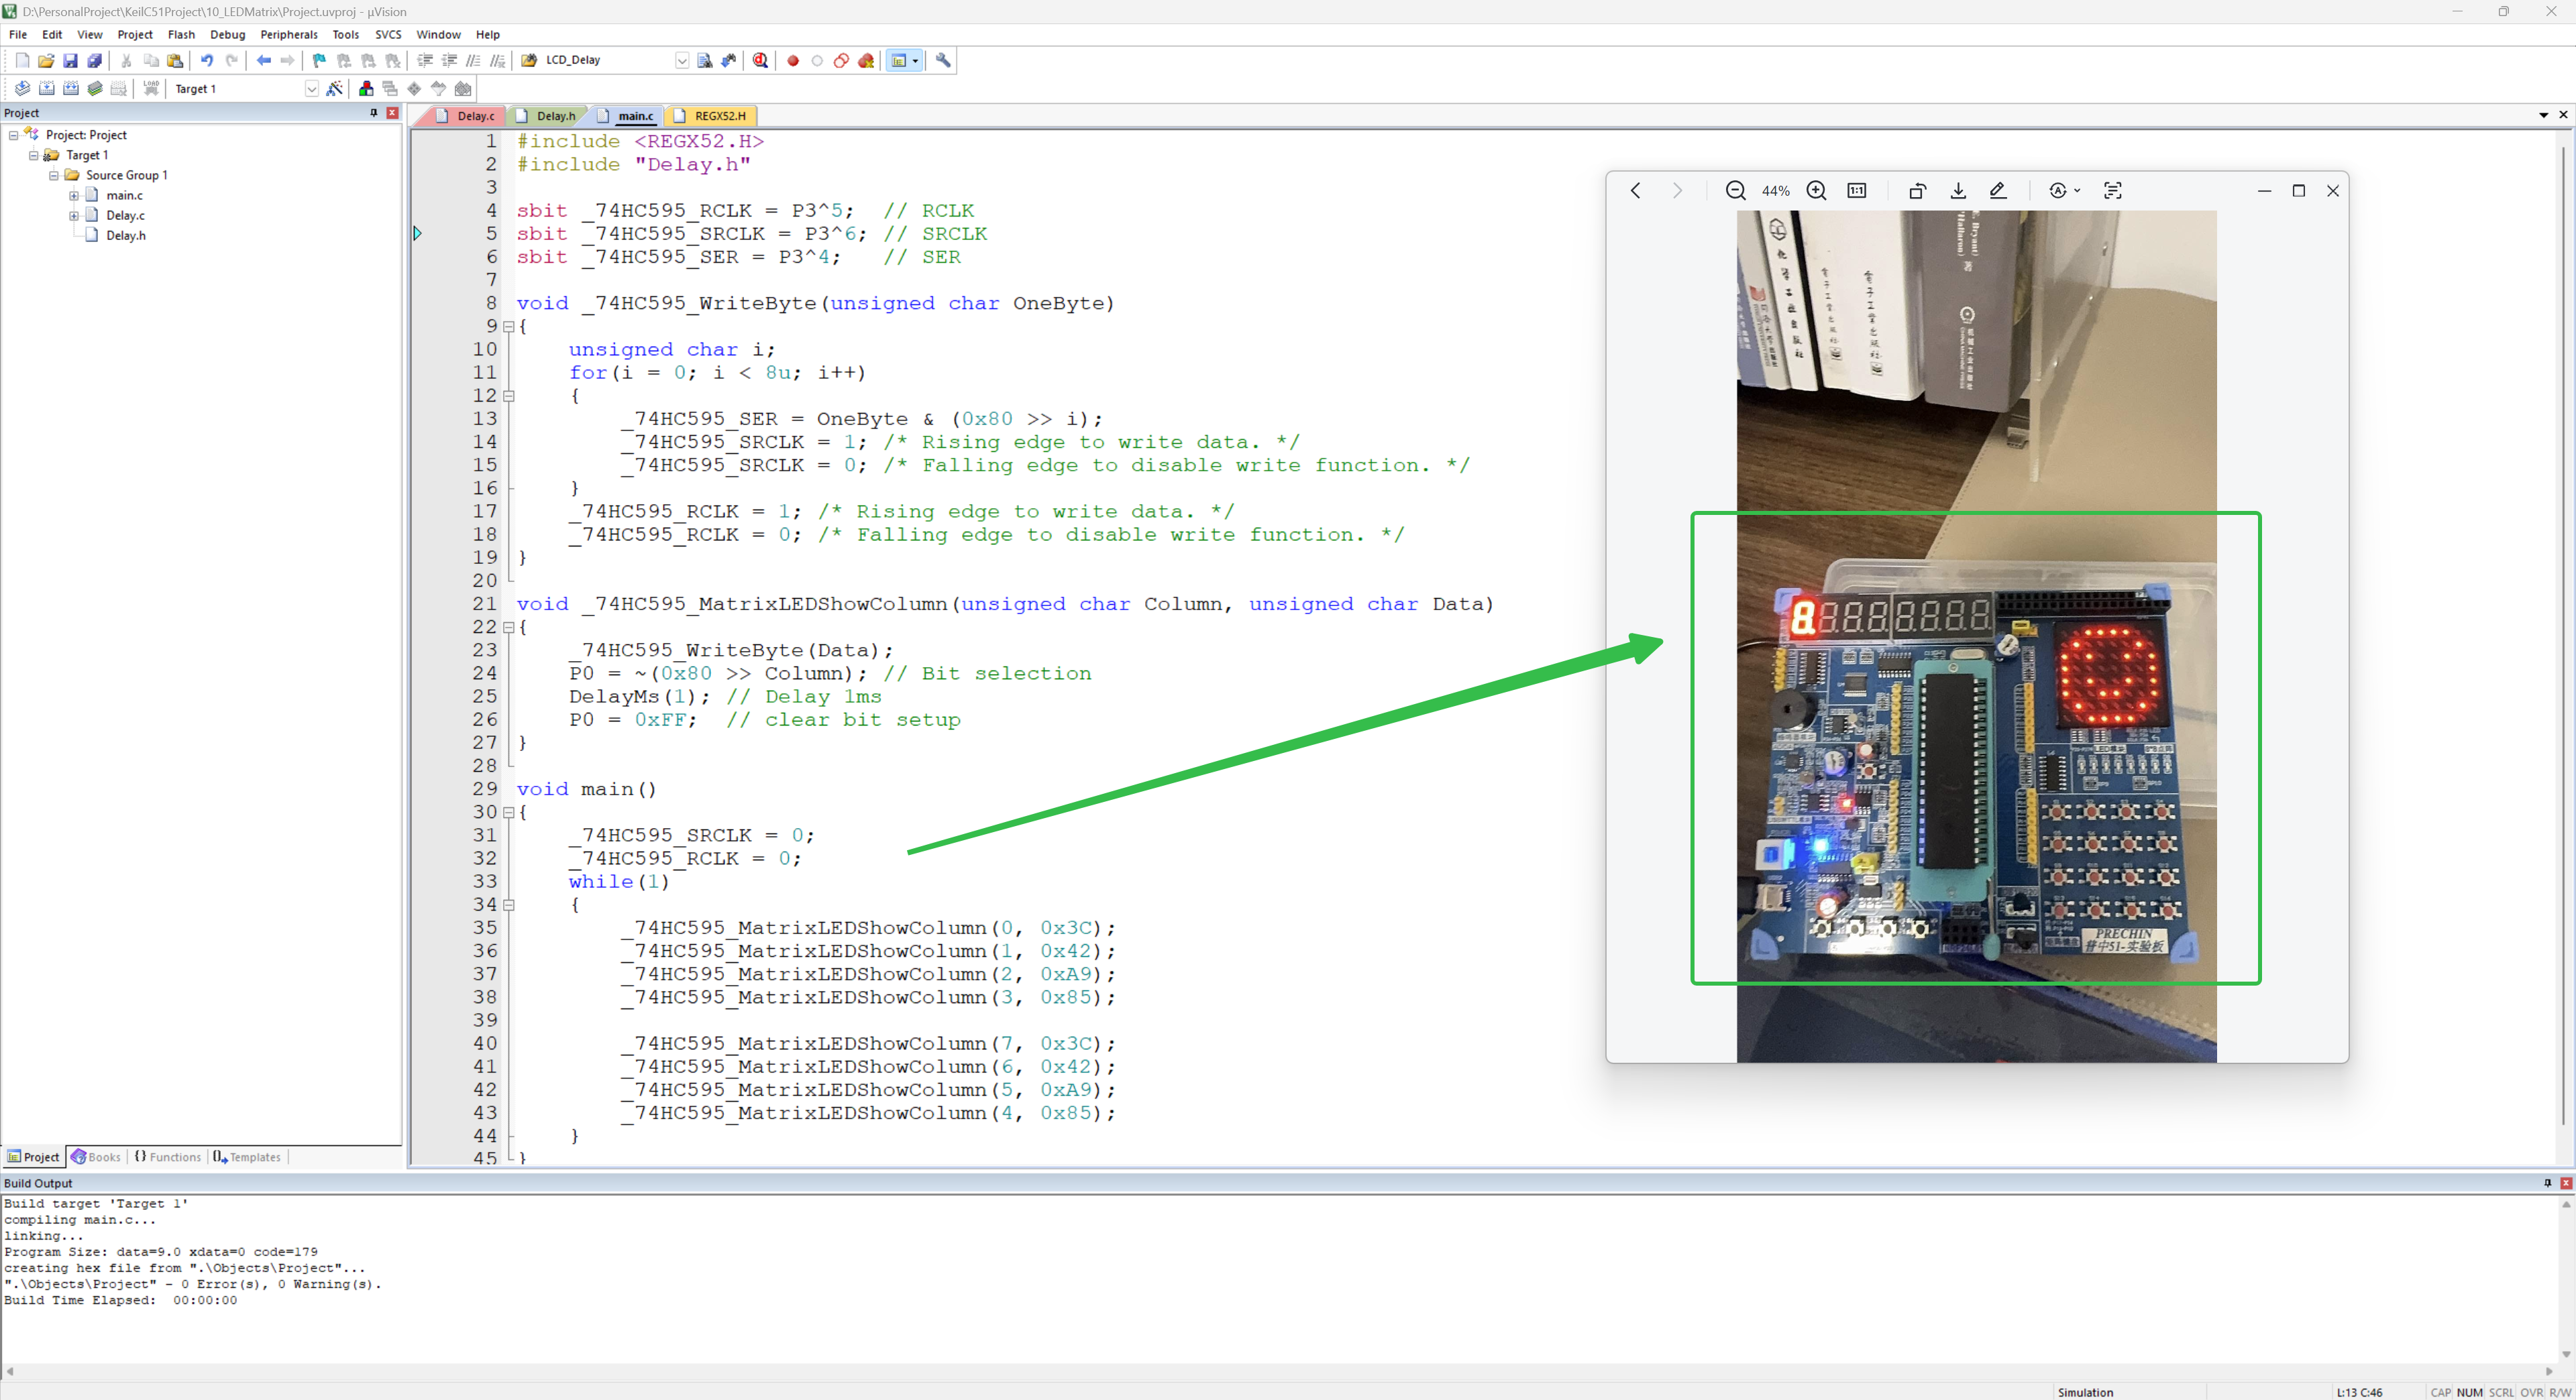Pin the Build Output panel
The image size is (2576, 1400).
pyautogui.click(x=2548, y=1183)
